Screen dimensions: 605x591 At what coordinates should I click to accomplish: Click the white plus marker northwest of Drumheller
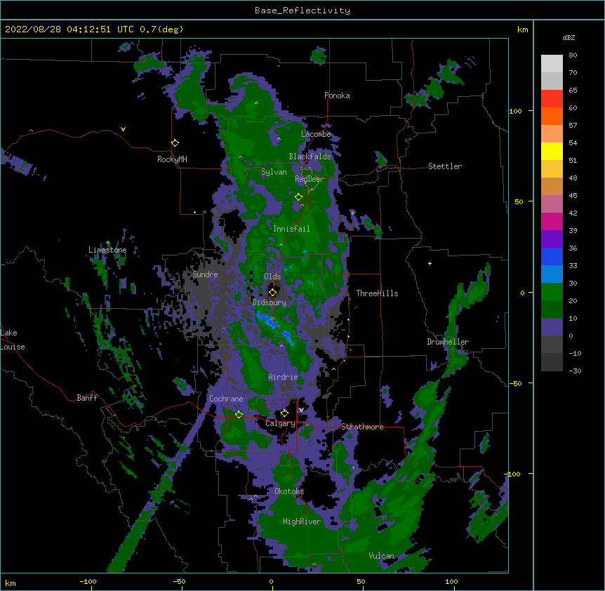coord(430,263)
